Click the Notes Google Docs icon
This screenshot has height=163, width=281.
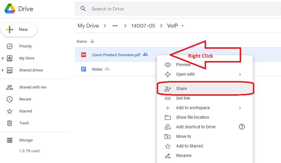84,69
